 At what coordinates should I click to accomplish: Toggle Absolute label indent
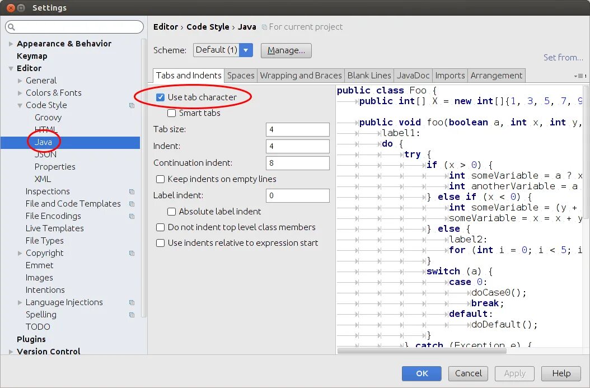tap(172, 212)
